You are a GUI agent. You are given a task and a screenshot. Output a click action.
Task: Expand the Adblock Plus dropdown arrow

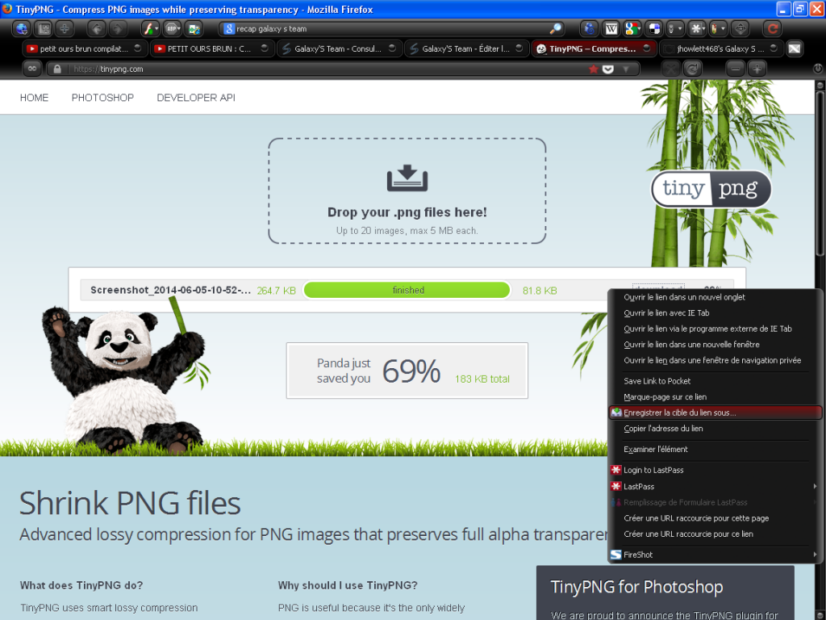pyautogui.click(x=179, y=29)
